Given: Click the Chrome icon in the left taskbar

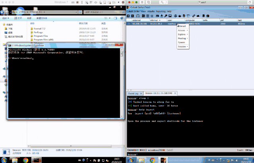Looking at the screenshot, I should tap(25, 160).
